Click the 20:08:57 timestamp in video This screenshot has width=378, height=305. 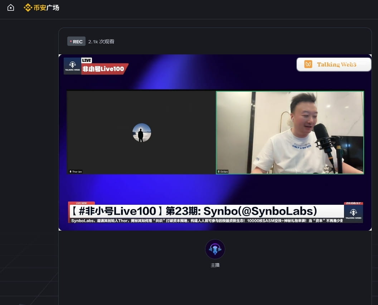pyautogui.click(x=353, y=203)
